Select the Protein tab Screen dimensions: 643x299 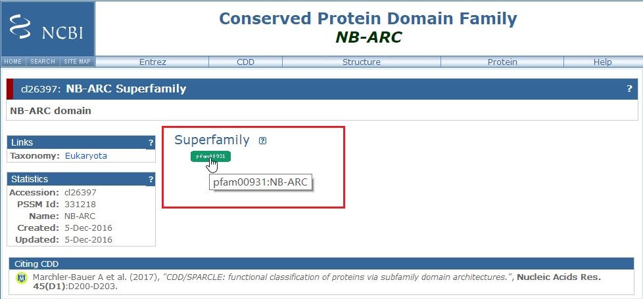(x=502, y=62)
